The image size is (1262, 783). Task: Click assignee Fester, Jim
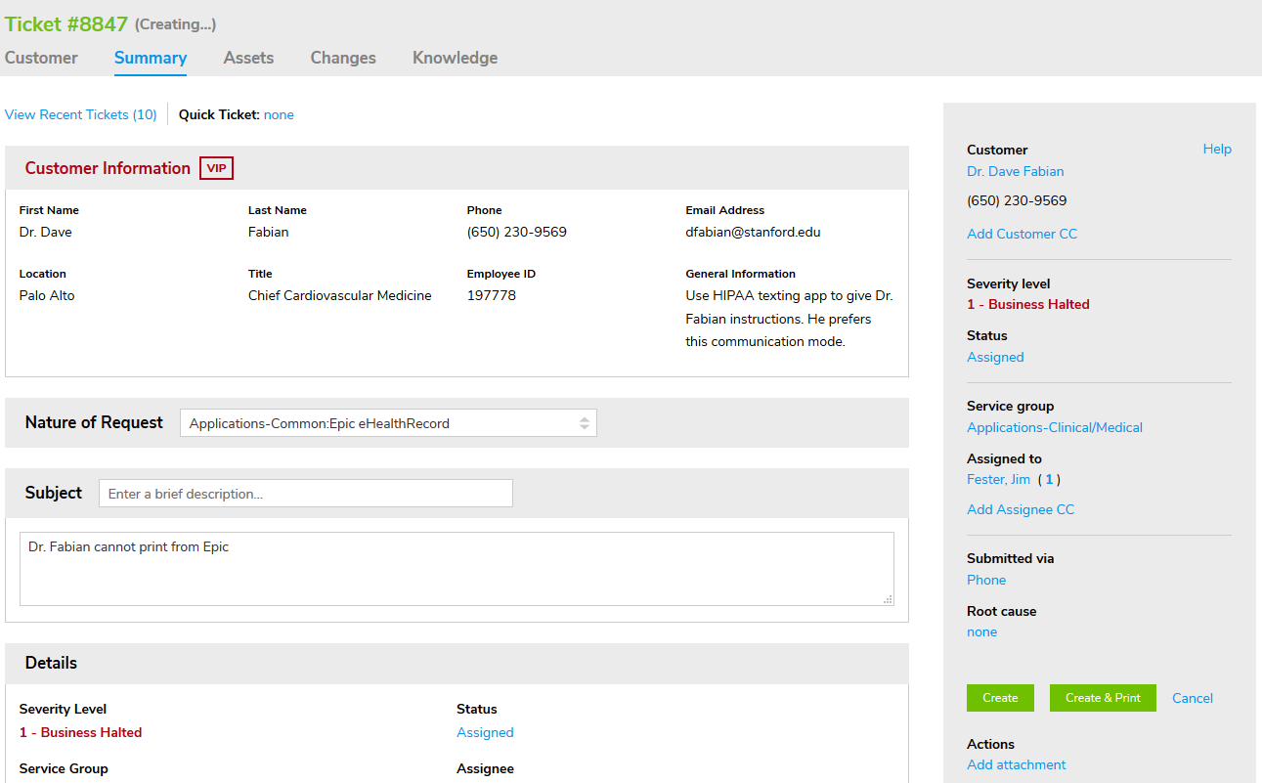point(998,479)
